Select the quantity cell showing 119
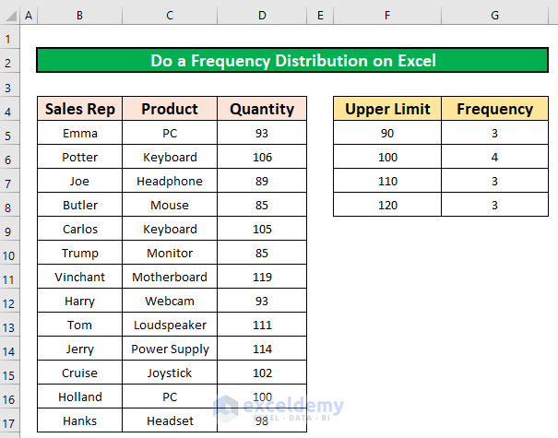This screenshot has height=438, width=558. click(262, 277)
